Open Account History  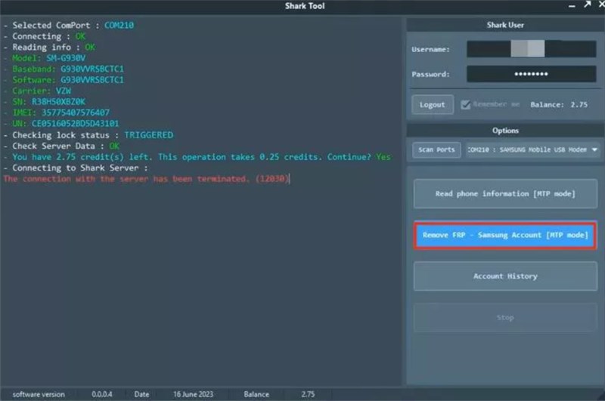tap(504, 276)
